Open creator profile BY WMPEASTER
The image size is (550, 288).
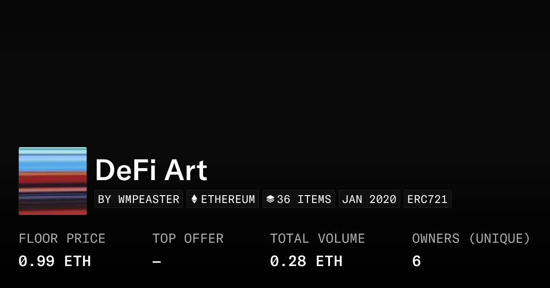pos(138,199)
